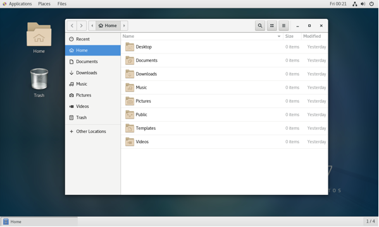Open the Places menu
The width and height of the screenshot is (379, 227).
click(x=44, y=4)
